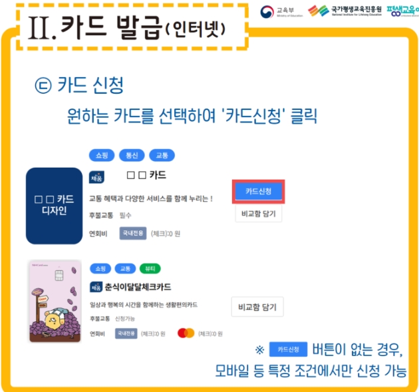
Task: Select the 통신 tag on the first card
Action: point(132,155)
